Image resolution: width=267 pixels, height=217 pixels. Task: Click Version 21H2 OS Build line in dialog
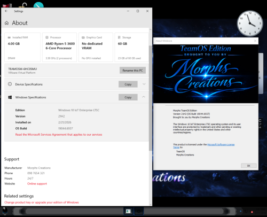(191, 114)
